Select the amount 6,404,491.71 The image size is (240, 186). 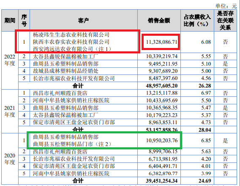pyautogui.click(x=163, y=166)
